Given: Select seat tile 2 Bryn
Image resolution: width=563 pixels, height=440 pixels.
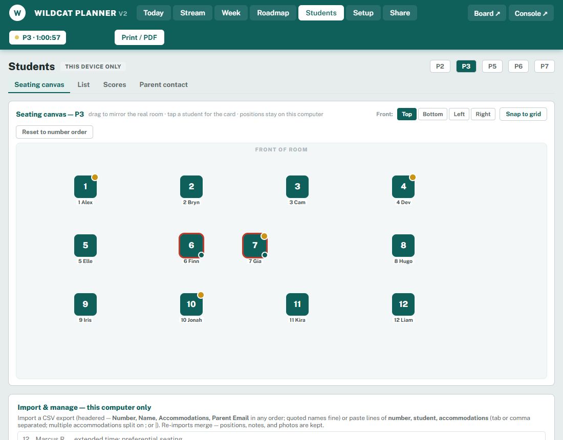Looking at the screenshot, I should pos(191,187).
